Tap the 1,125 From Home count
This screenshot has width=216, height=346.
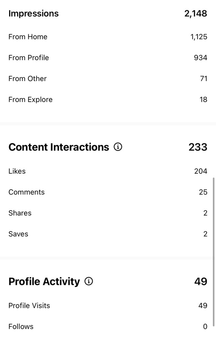pos(198,37)
